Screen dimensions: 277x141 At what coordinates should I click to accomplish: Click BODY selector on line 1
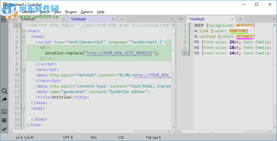199,26
